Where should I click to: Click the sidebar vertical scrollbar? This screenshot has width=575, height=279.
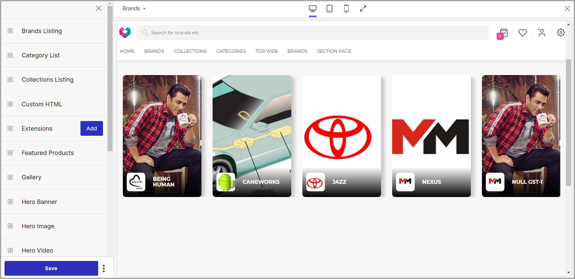(x=110, y=79)
